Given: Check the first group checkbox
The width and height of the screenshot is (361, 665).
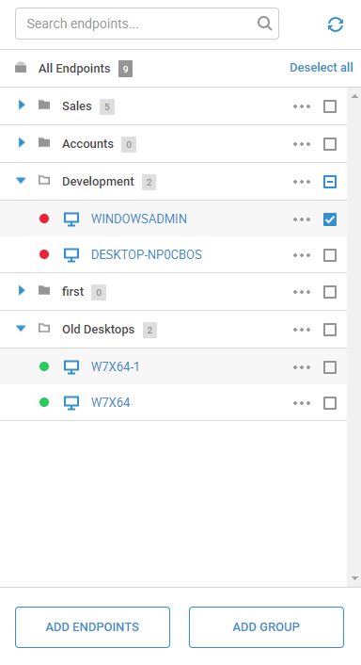Looking at the screenshot, I should click(x=330, y=292).
